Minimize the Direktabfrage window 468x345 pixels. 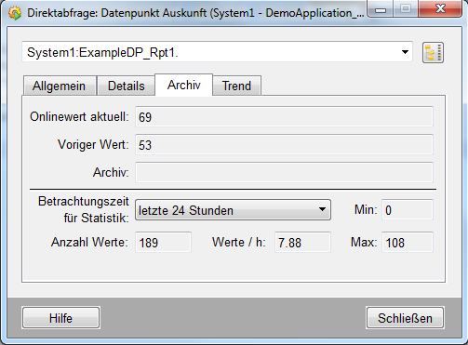pos(381,9)
